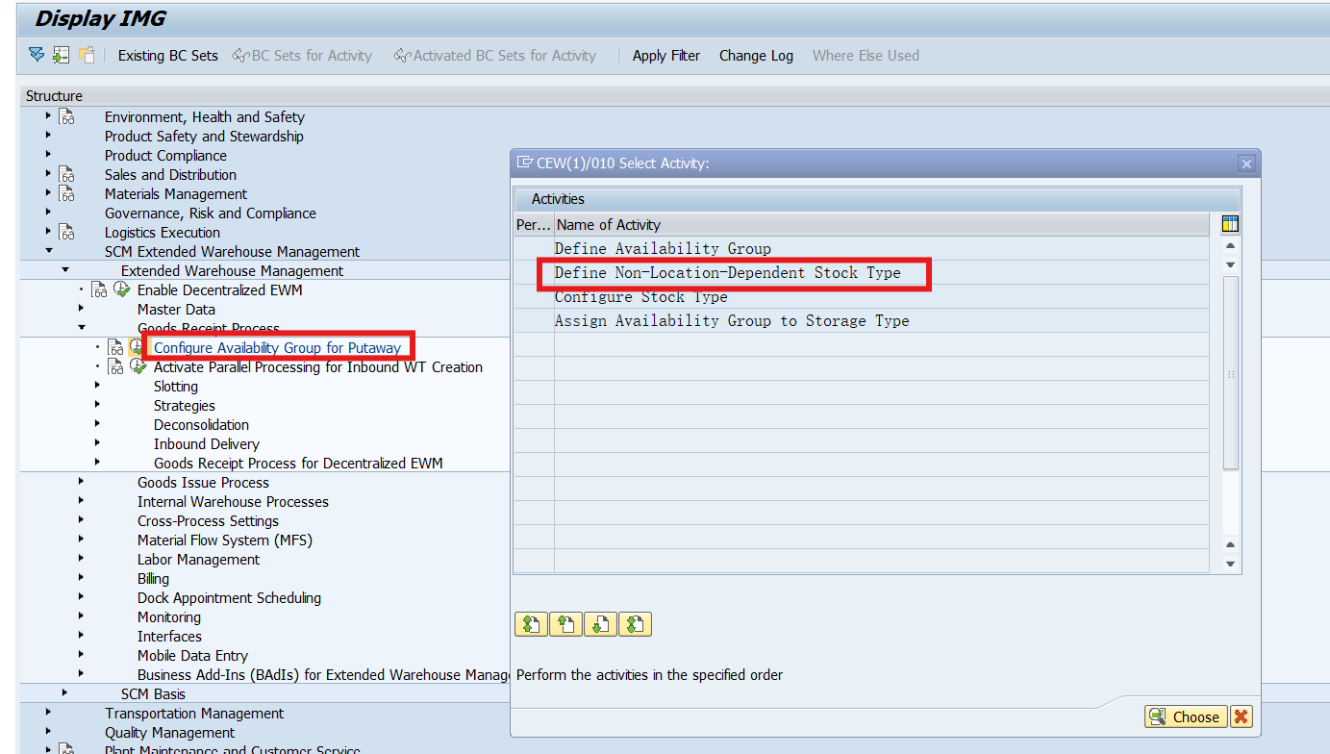Image resolution: width=1330 pixels, height=754 pixels.
Task: Click the documentation icon beside Enable Decentralized EWM
Action: [x=99, y=289]
